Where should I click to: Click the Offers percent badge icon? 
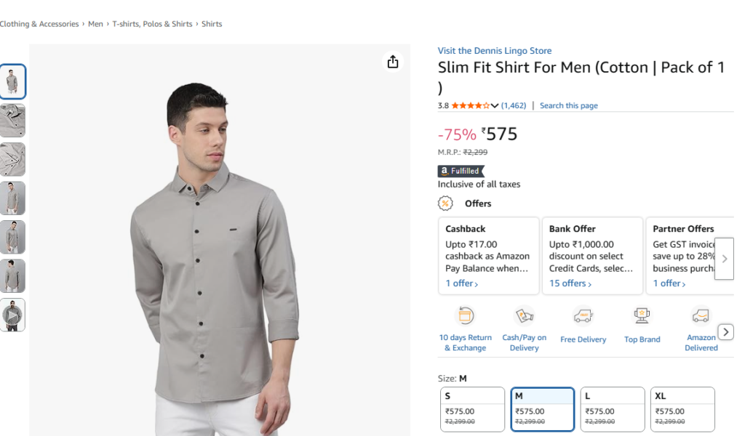445,203
